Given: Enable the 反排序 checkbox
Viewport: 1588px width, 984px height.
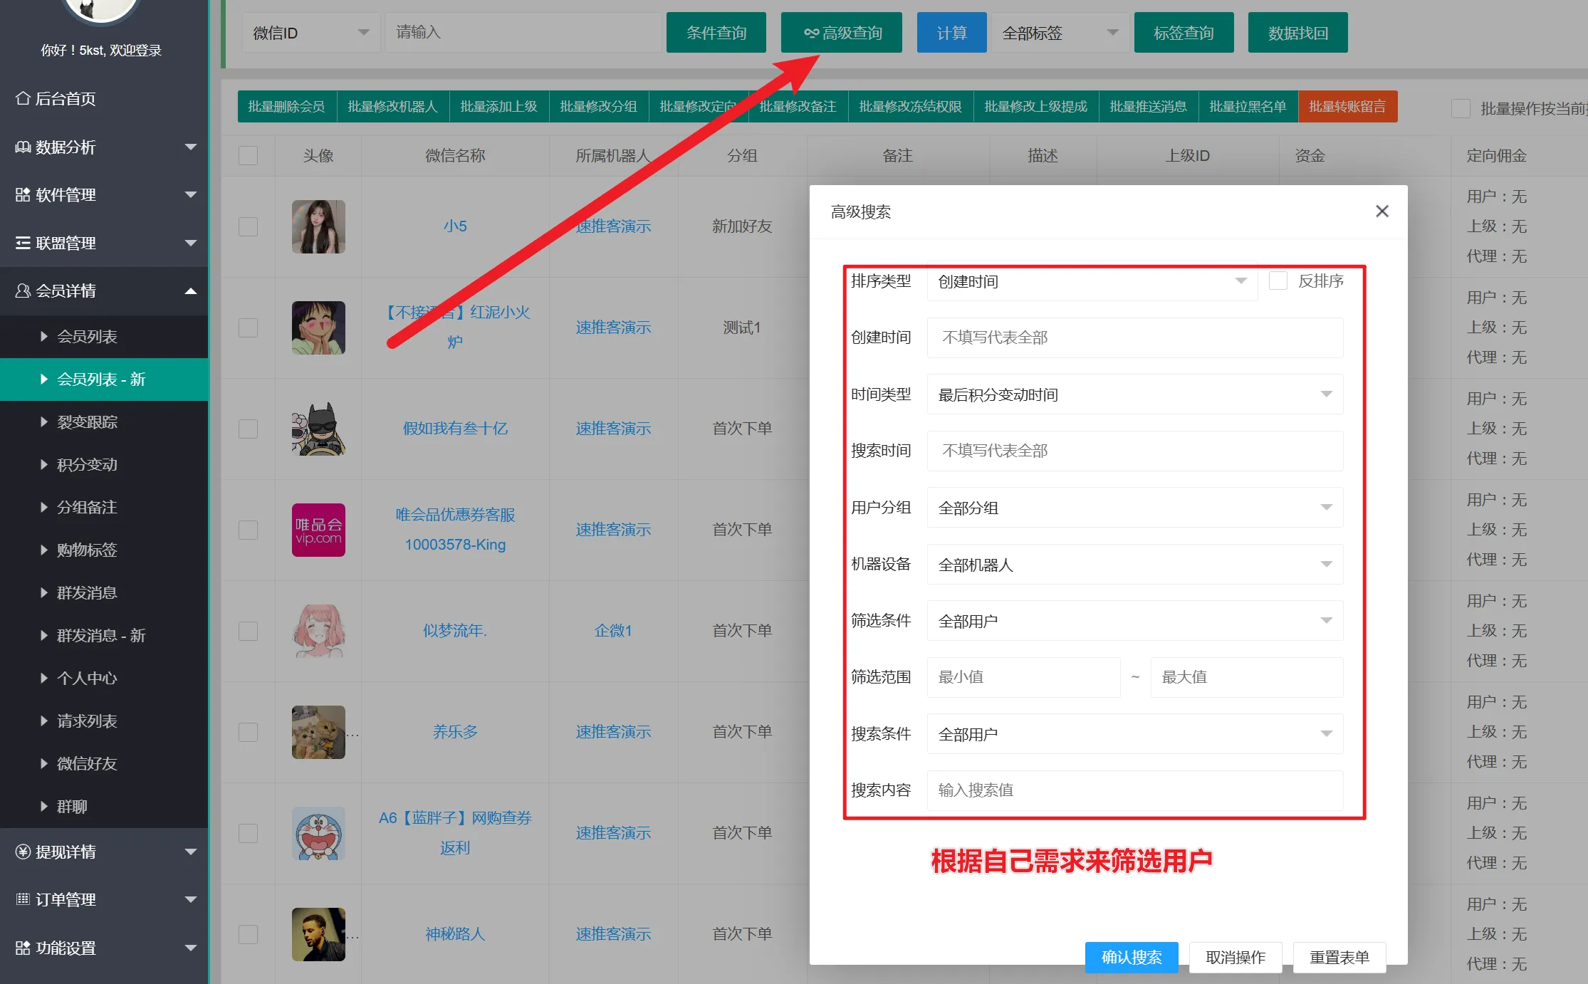Looking at the screenshot, I should click(1278, 281).
